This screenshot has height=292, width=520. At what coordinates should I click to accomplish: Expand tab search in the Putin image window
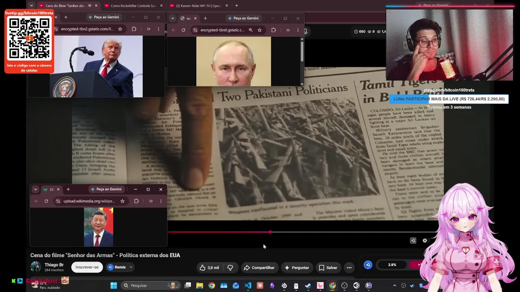(x=173, y=18)
